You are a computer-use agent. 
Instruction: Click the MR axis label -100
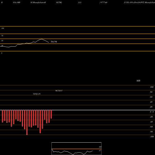[152, 137]
